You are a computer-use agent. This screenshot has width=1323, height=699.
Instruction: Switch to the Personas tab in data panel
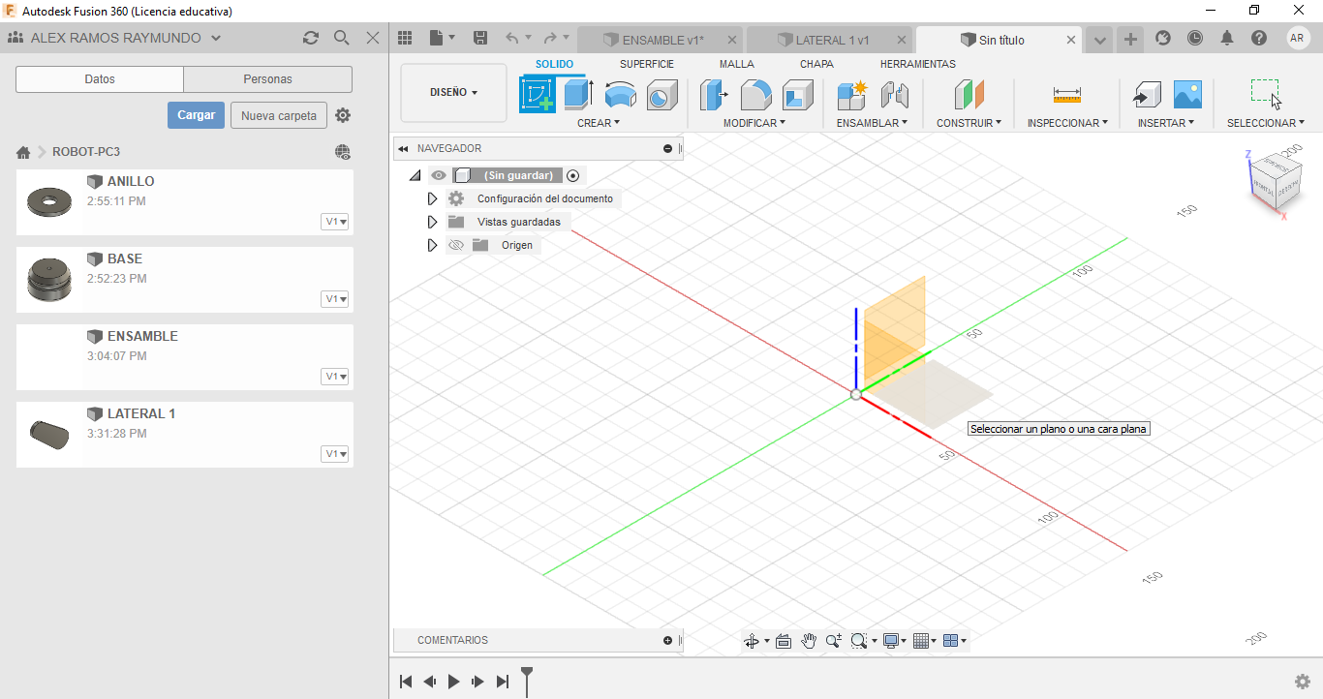pyautogui.click(x=267, y=79)
